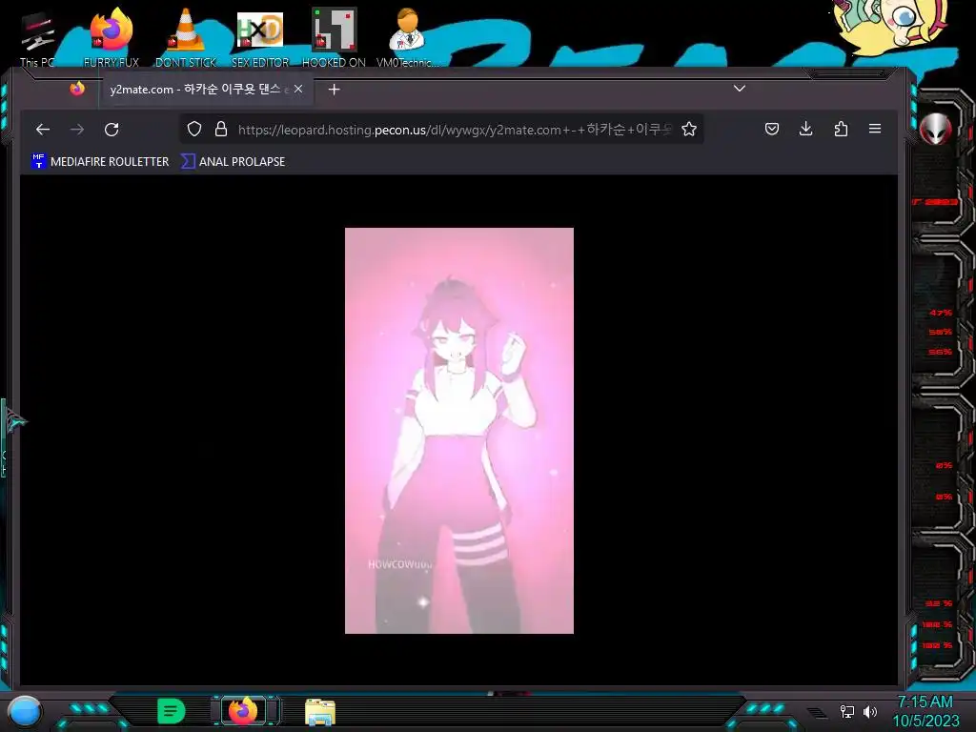Open the volume speaker tray icon
976x732 pixels.
coord(870,711)
